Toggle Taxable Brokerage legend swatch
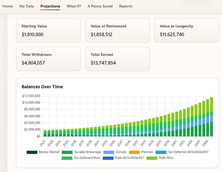Screen dimensions: 222x172 click(x=67, y=152)
